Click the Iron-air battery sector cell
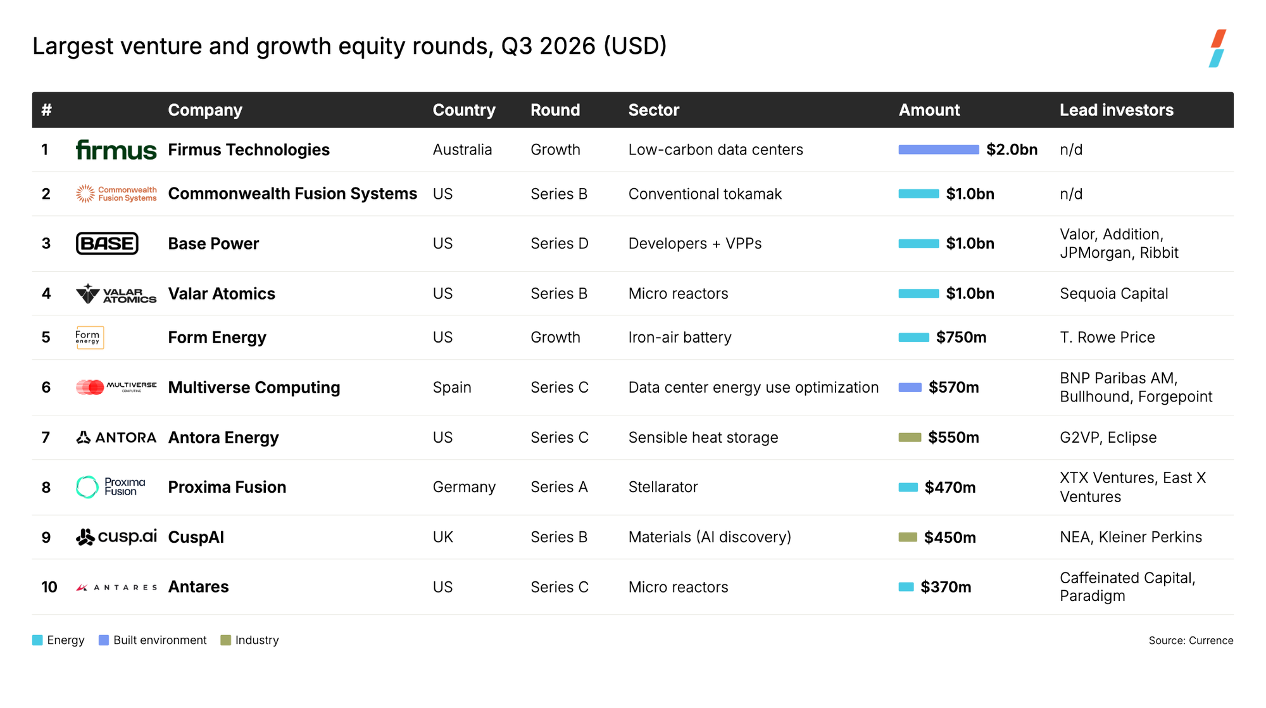The width and height of the screenshot is (1266, 708). [x=680, y=338]
